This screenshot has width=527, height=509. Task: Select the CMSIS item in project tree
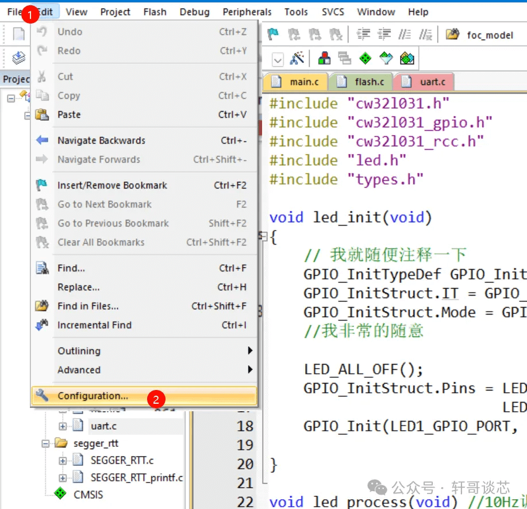(88, 494)
